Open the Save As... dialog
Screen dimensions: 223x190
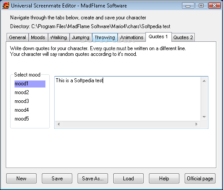(93, 179)
